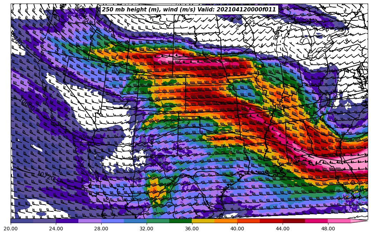Click the 10600 height contour label
371x235 pixels.
click(28, 106)
